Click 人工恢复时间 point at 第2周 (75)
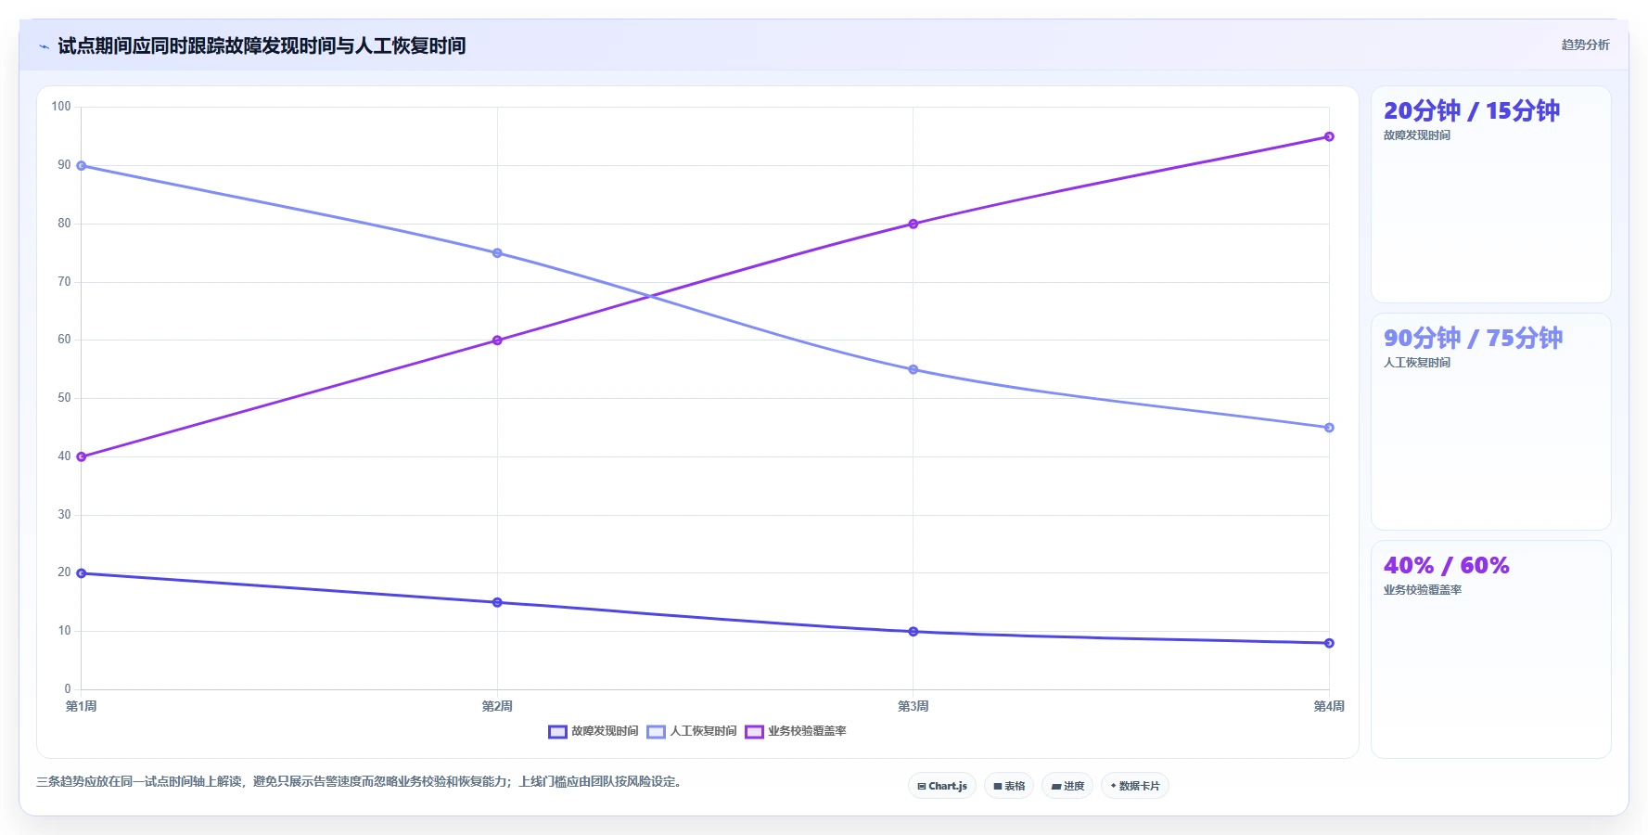 click(497, 253)
